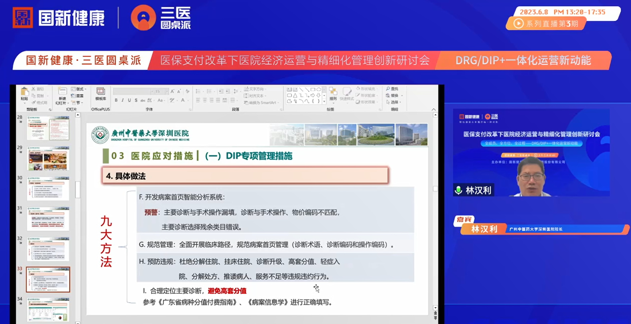The height and width of the screenshot is (324, 631).
Task: Toggle Bold formatting
Action: [116, 100]
